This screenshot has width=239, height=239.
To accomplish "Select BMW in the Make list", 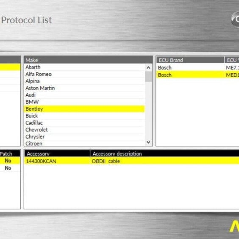I will pos(84,102).
